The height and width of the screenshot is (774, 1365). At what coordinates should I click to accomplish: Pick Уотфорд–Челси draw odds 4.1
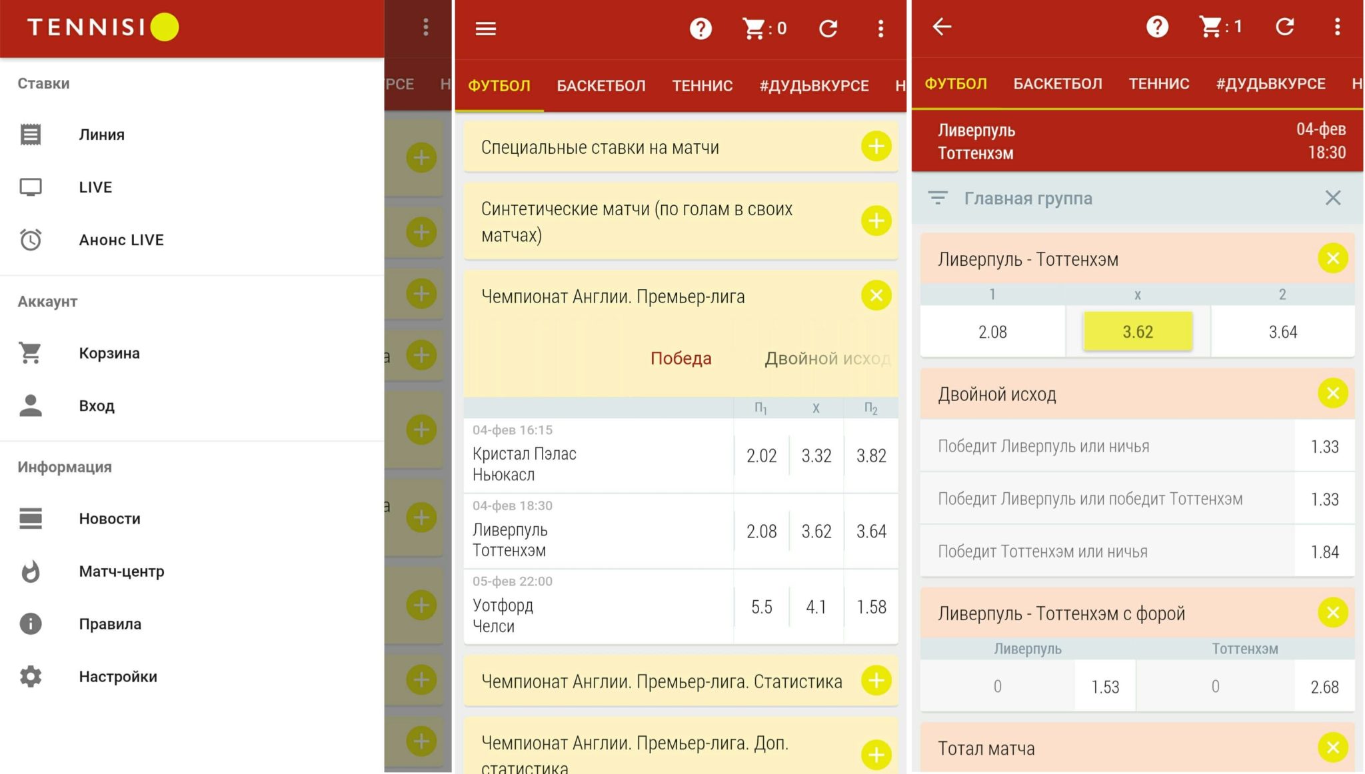point(816,607)
